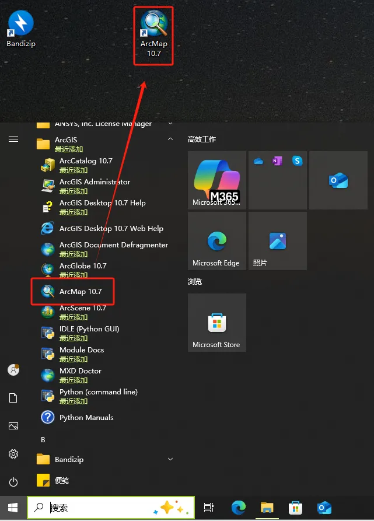
Task: Open Microsoft Edge from taskbar
Action: pos(239,508)
